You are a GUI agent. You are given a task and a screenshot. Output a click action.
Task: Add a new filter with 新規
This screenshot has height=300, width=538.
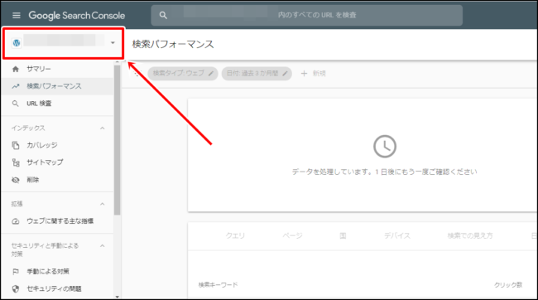313,73
